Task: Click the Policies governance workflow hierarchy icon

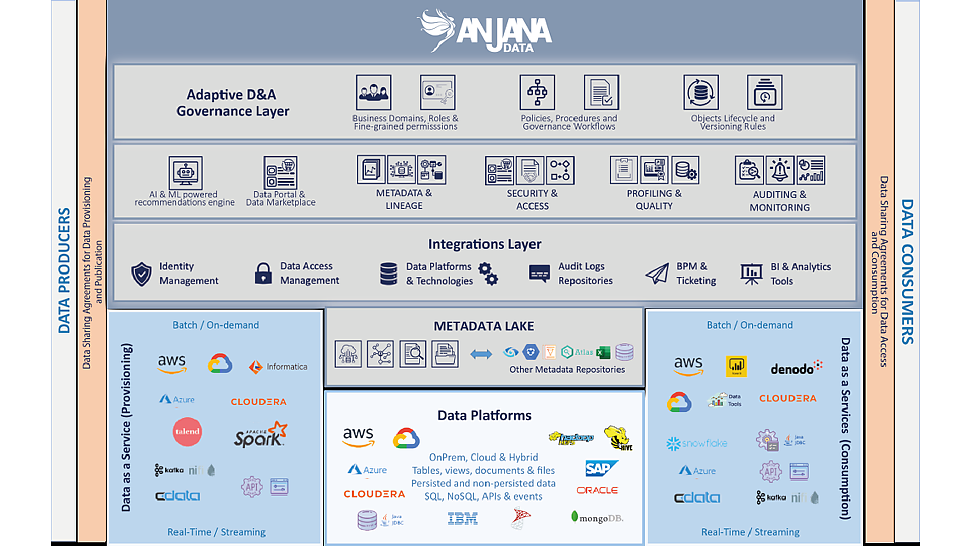Action: [537, 93]
